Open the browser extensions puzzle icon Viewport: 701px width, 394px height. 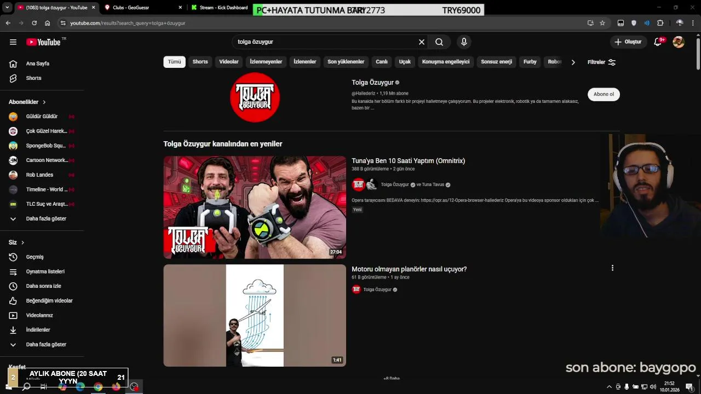[660, 23]
